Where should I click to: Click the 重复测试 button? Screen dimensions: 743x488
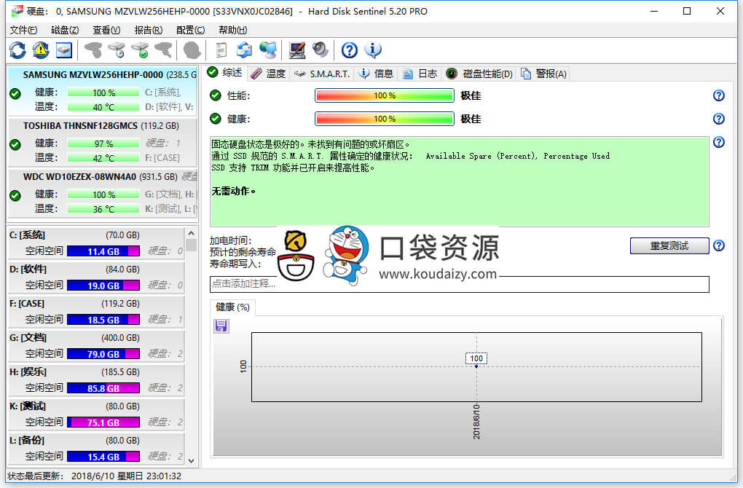669,246
